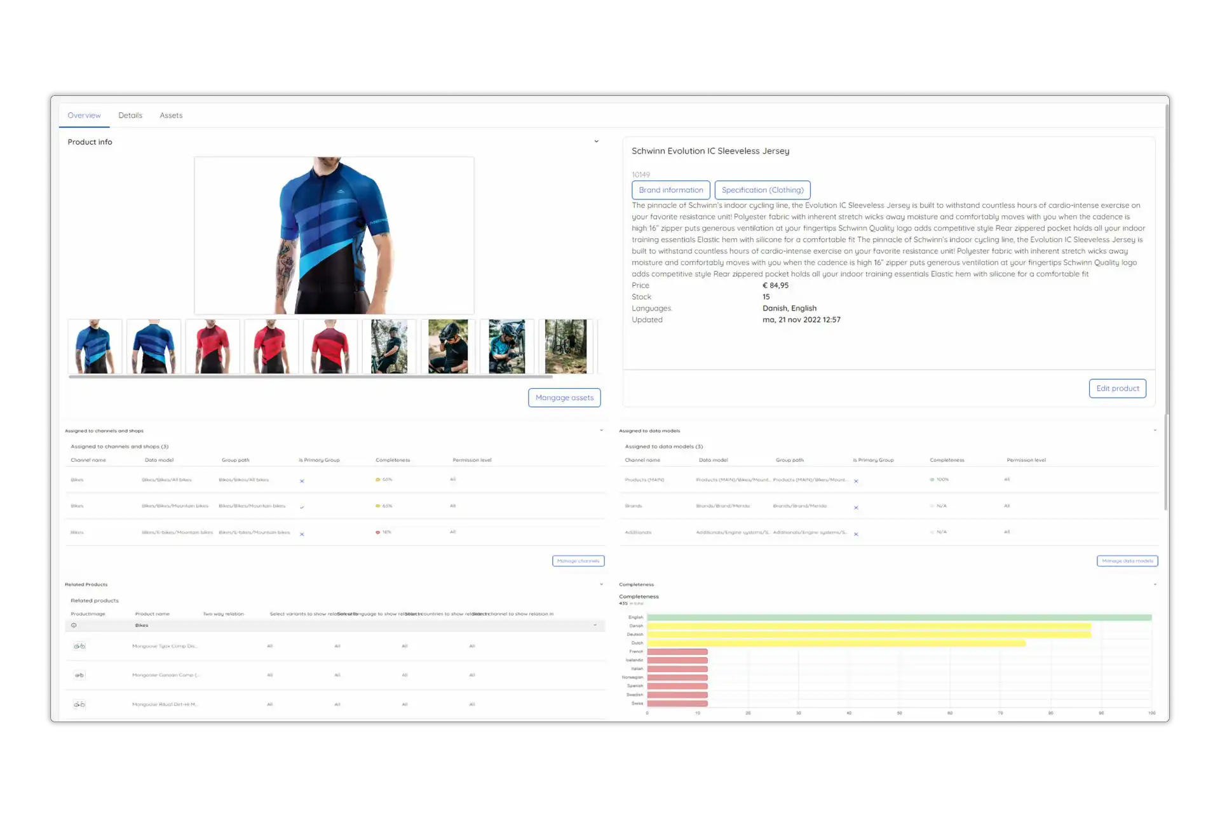
Task: Collapse the Completeness section chevron
Action: (x=1155, y=584)
